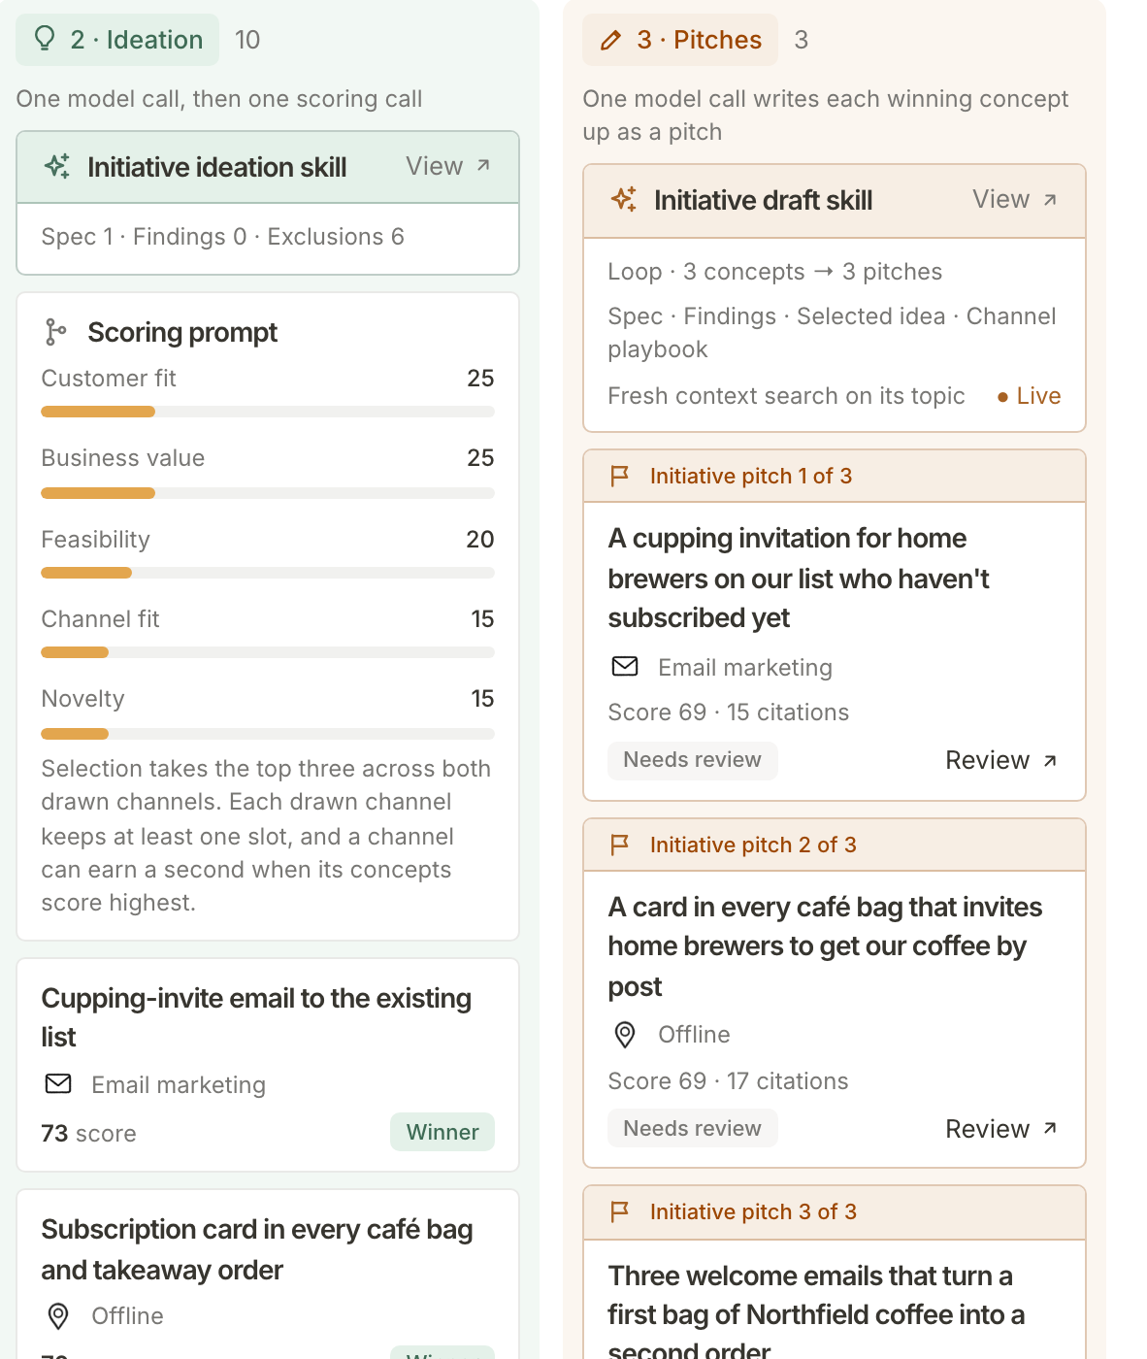Click Score 69 · 17 citations

click(x=728, y=1081)
